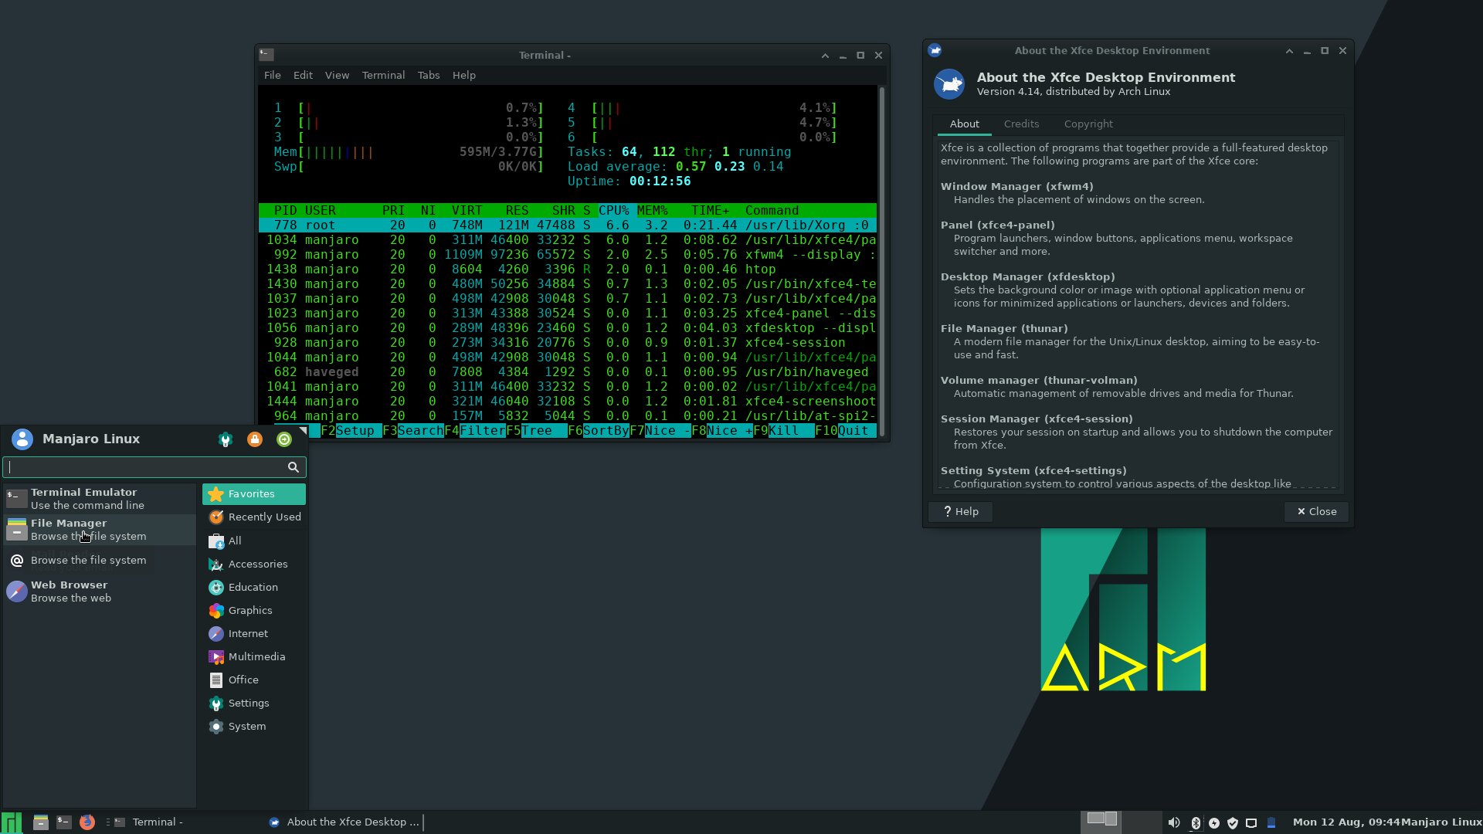The height and width of the screenshot is (834, 1483).
Task: Click the Close button in About Xfce dialog
Action: pyautogui.click(x=1316, y=512)
